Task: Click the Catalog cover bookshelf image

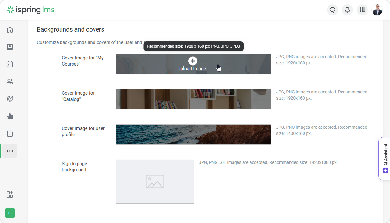Action: point(193,99)
